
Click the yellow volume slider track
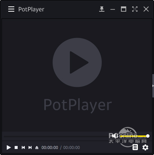pos(134,136)
